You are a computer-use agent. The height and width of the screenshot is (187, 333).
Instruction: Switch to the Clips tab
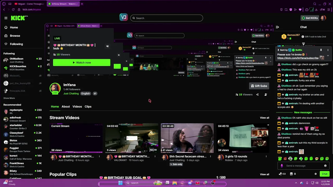tap(88, 106)
